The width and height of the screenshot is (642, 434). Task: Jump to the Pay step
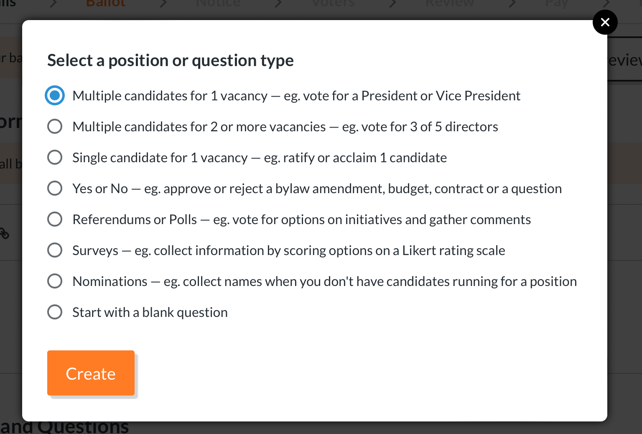pyautogui.click(x=556, y=3)
